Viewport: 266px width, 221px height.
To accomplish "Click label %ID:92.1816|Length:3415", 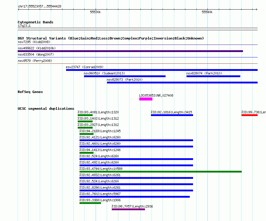I will (171, 112).
